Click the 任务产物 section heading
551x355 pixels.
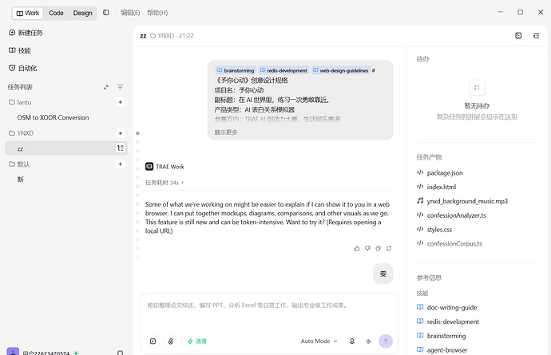[x=429, y=157]
